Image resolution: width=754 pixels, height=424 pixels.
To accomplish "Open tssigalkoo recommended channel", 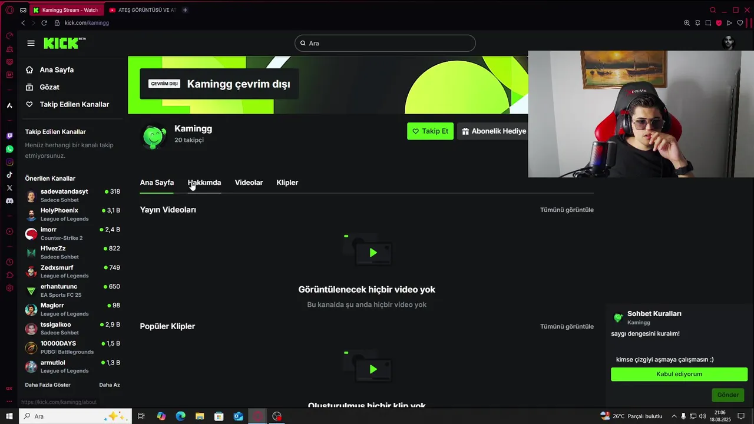I will [x=72, y=329].
